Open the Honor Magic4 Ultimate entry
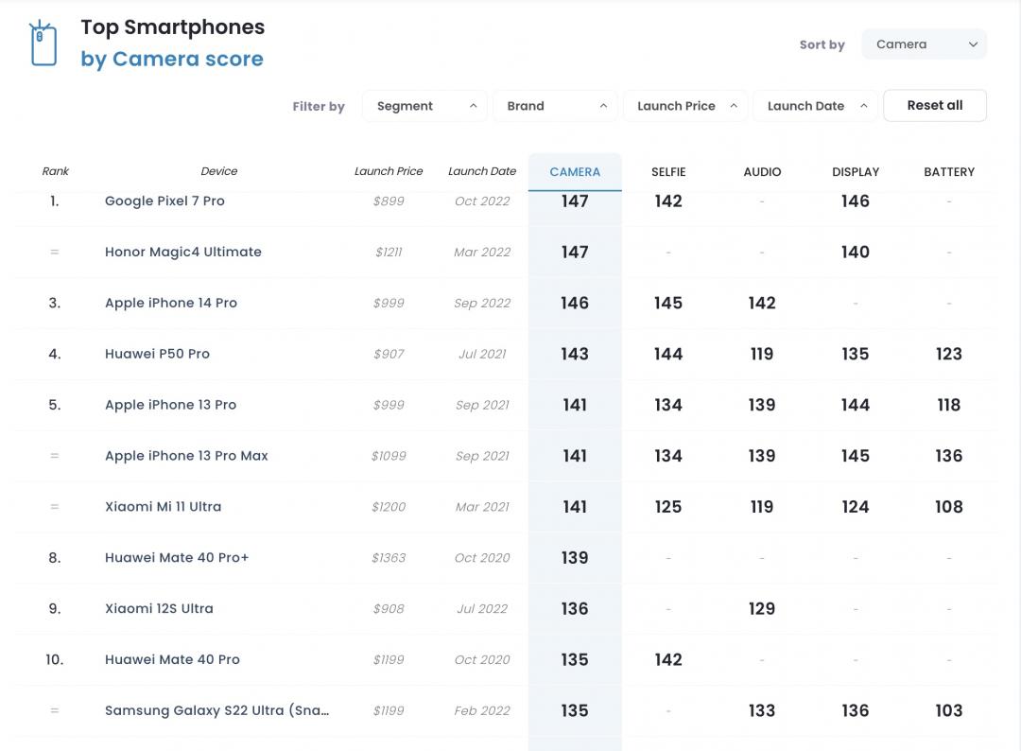1021x751 pixels. (x=183, y=253)
